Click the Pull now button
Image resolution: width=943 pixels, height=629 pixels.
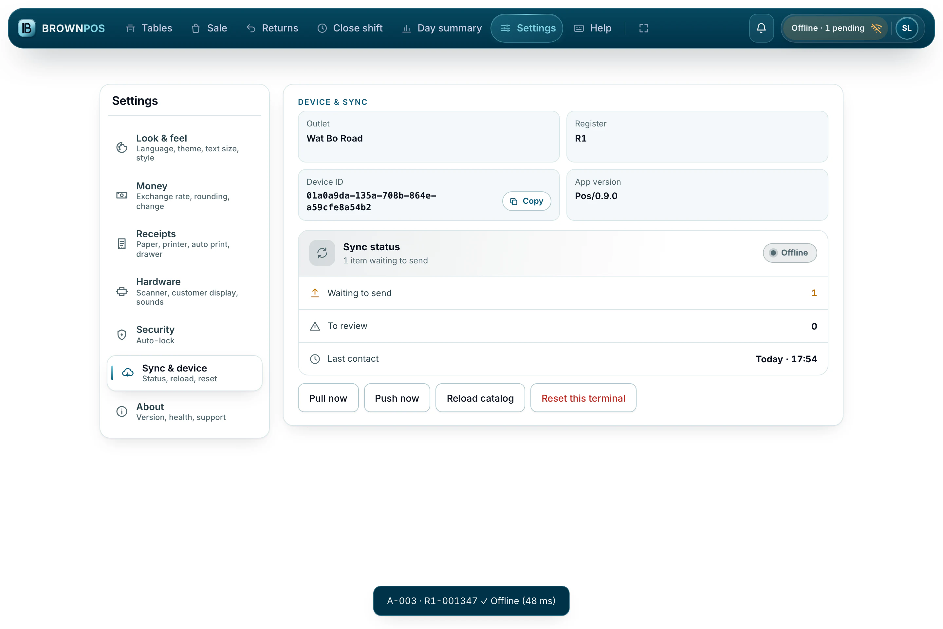coord(328,398)
